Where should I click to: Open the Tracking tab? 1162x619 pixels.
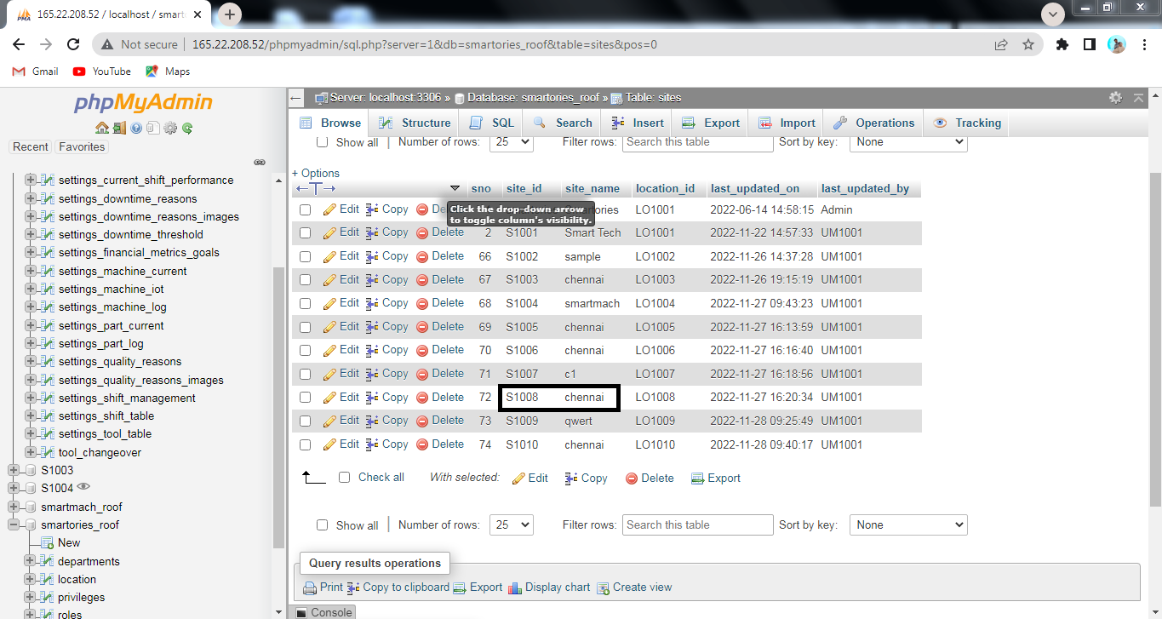[x=967, y=123]
